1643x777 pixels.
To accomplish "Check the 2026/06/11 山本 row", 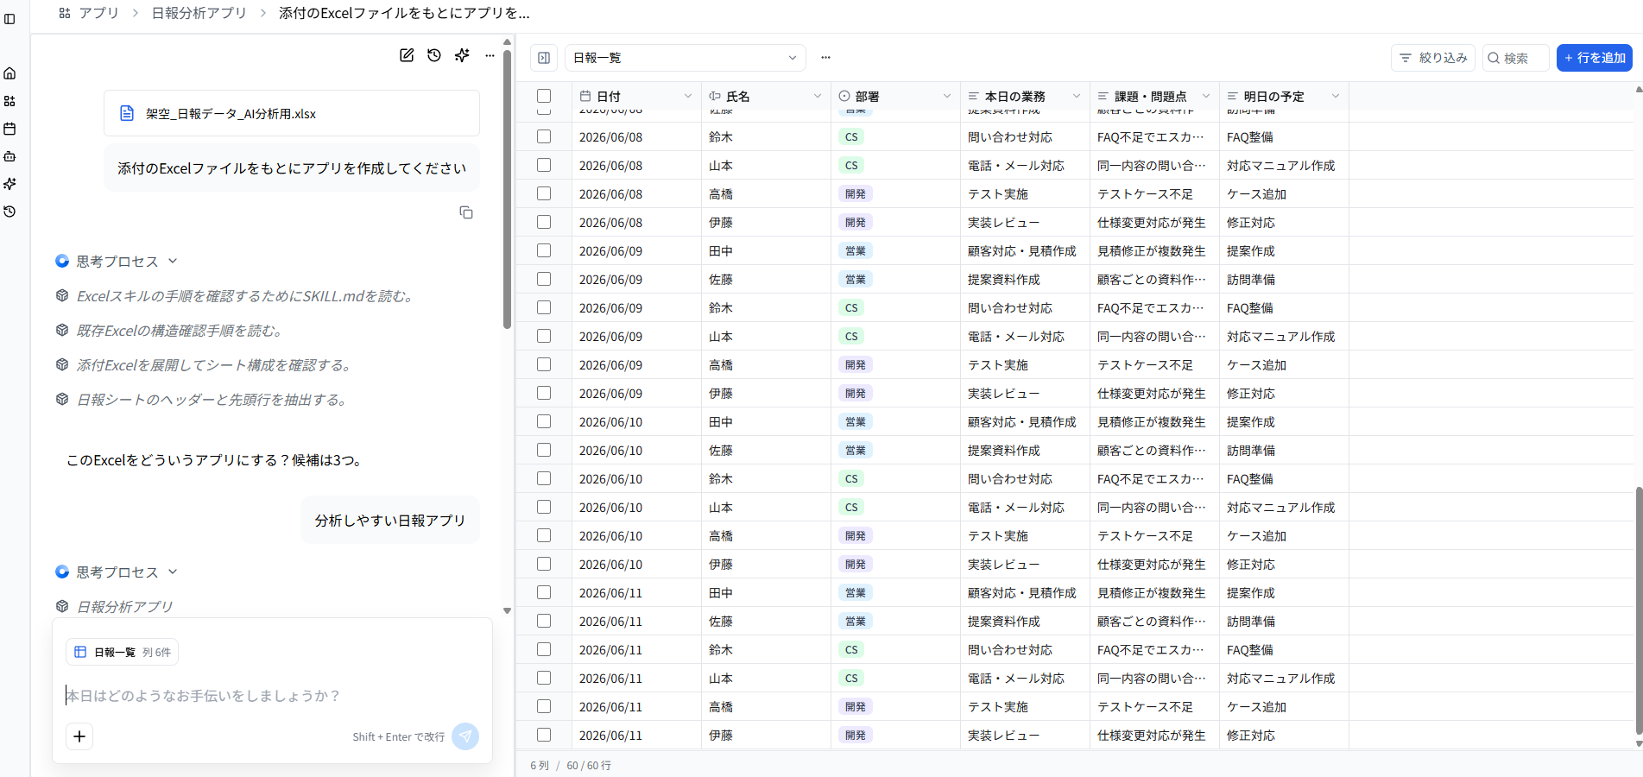I will click(544, 678).
